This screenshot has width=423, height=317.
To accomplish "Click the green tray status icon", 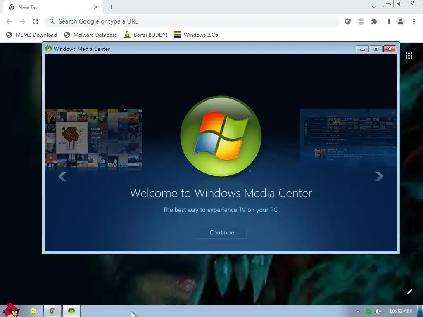I will click(x=368, y=311).
